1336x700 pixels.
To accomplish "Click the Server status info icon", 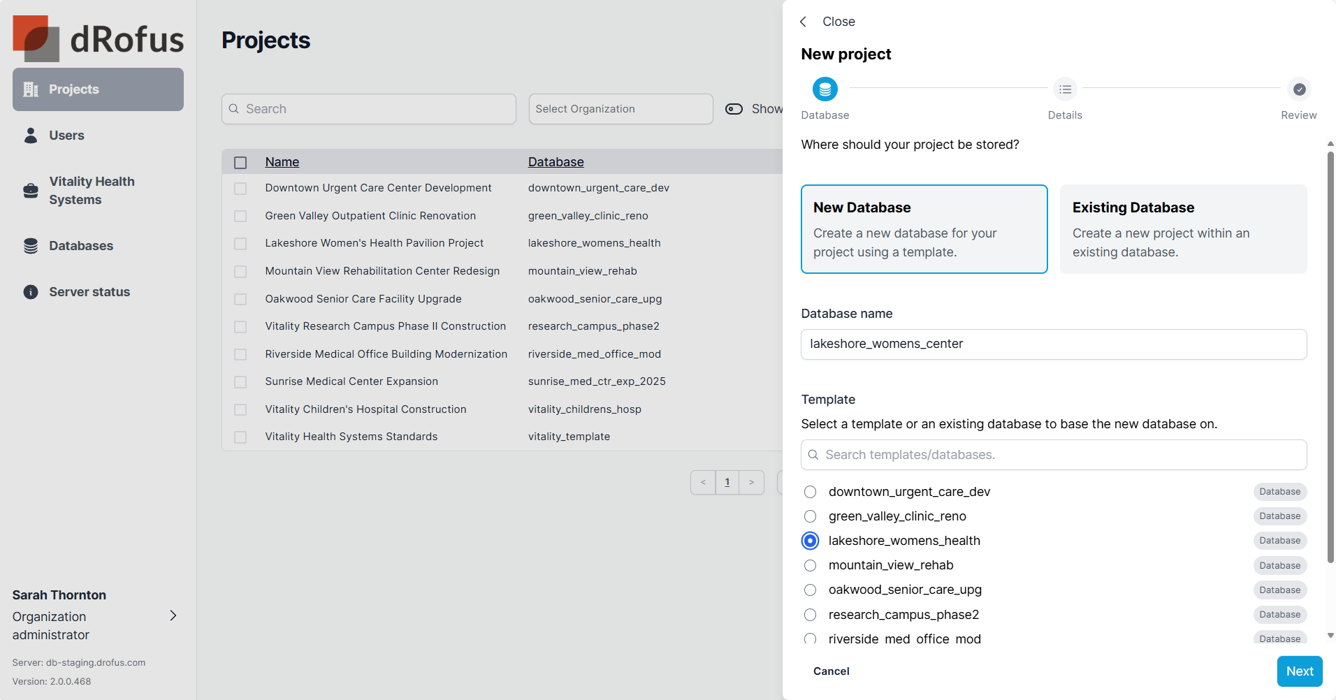I will pyautogui.click(x=31, y=292).
